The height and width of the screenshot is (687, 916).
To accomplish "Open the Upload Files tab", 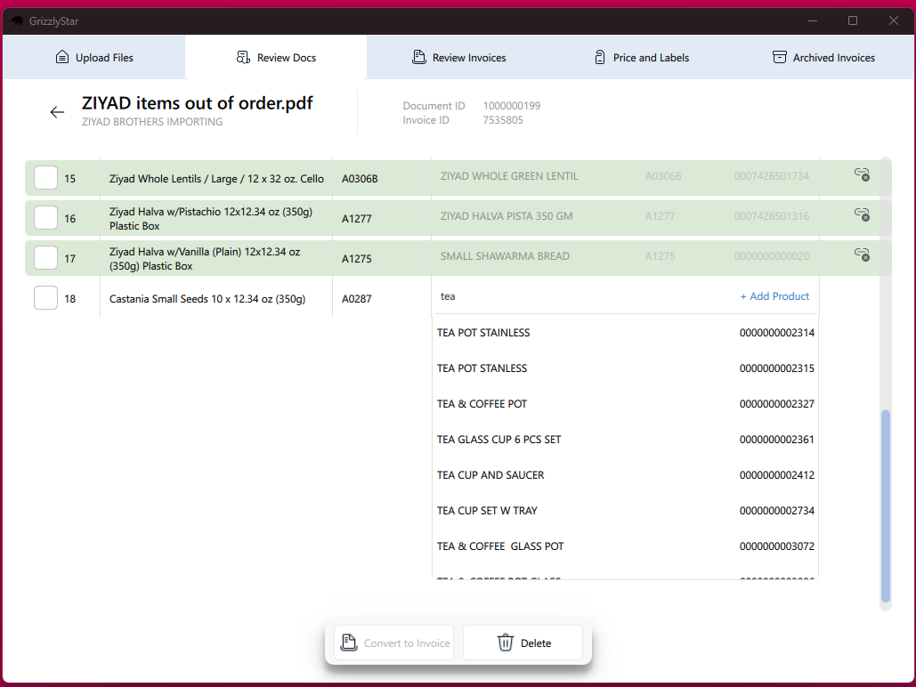I will 94,57.
